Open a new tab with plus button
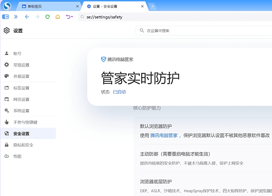The height and width of the screenshot is (196, 272). [153, 6]
